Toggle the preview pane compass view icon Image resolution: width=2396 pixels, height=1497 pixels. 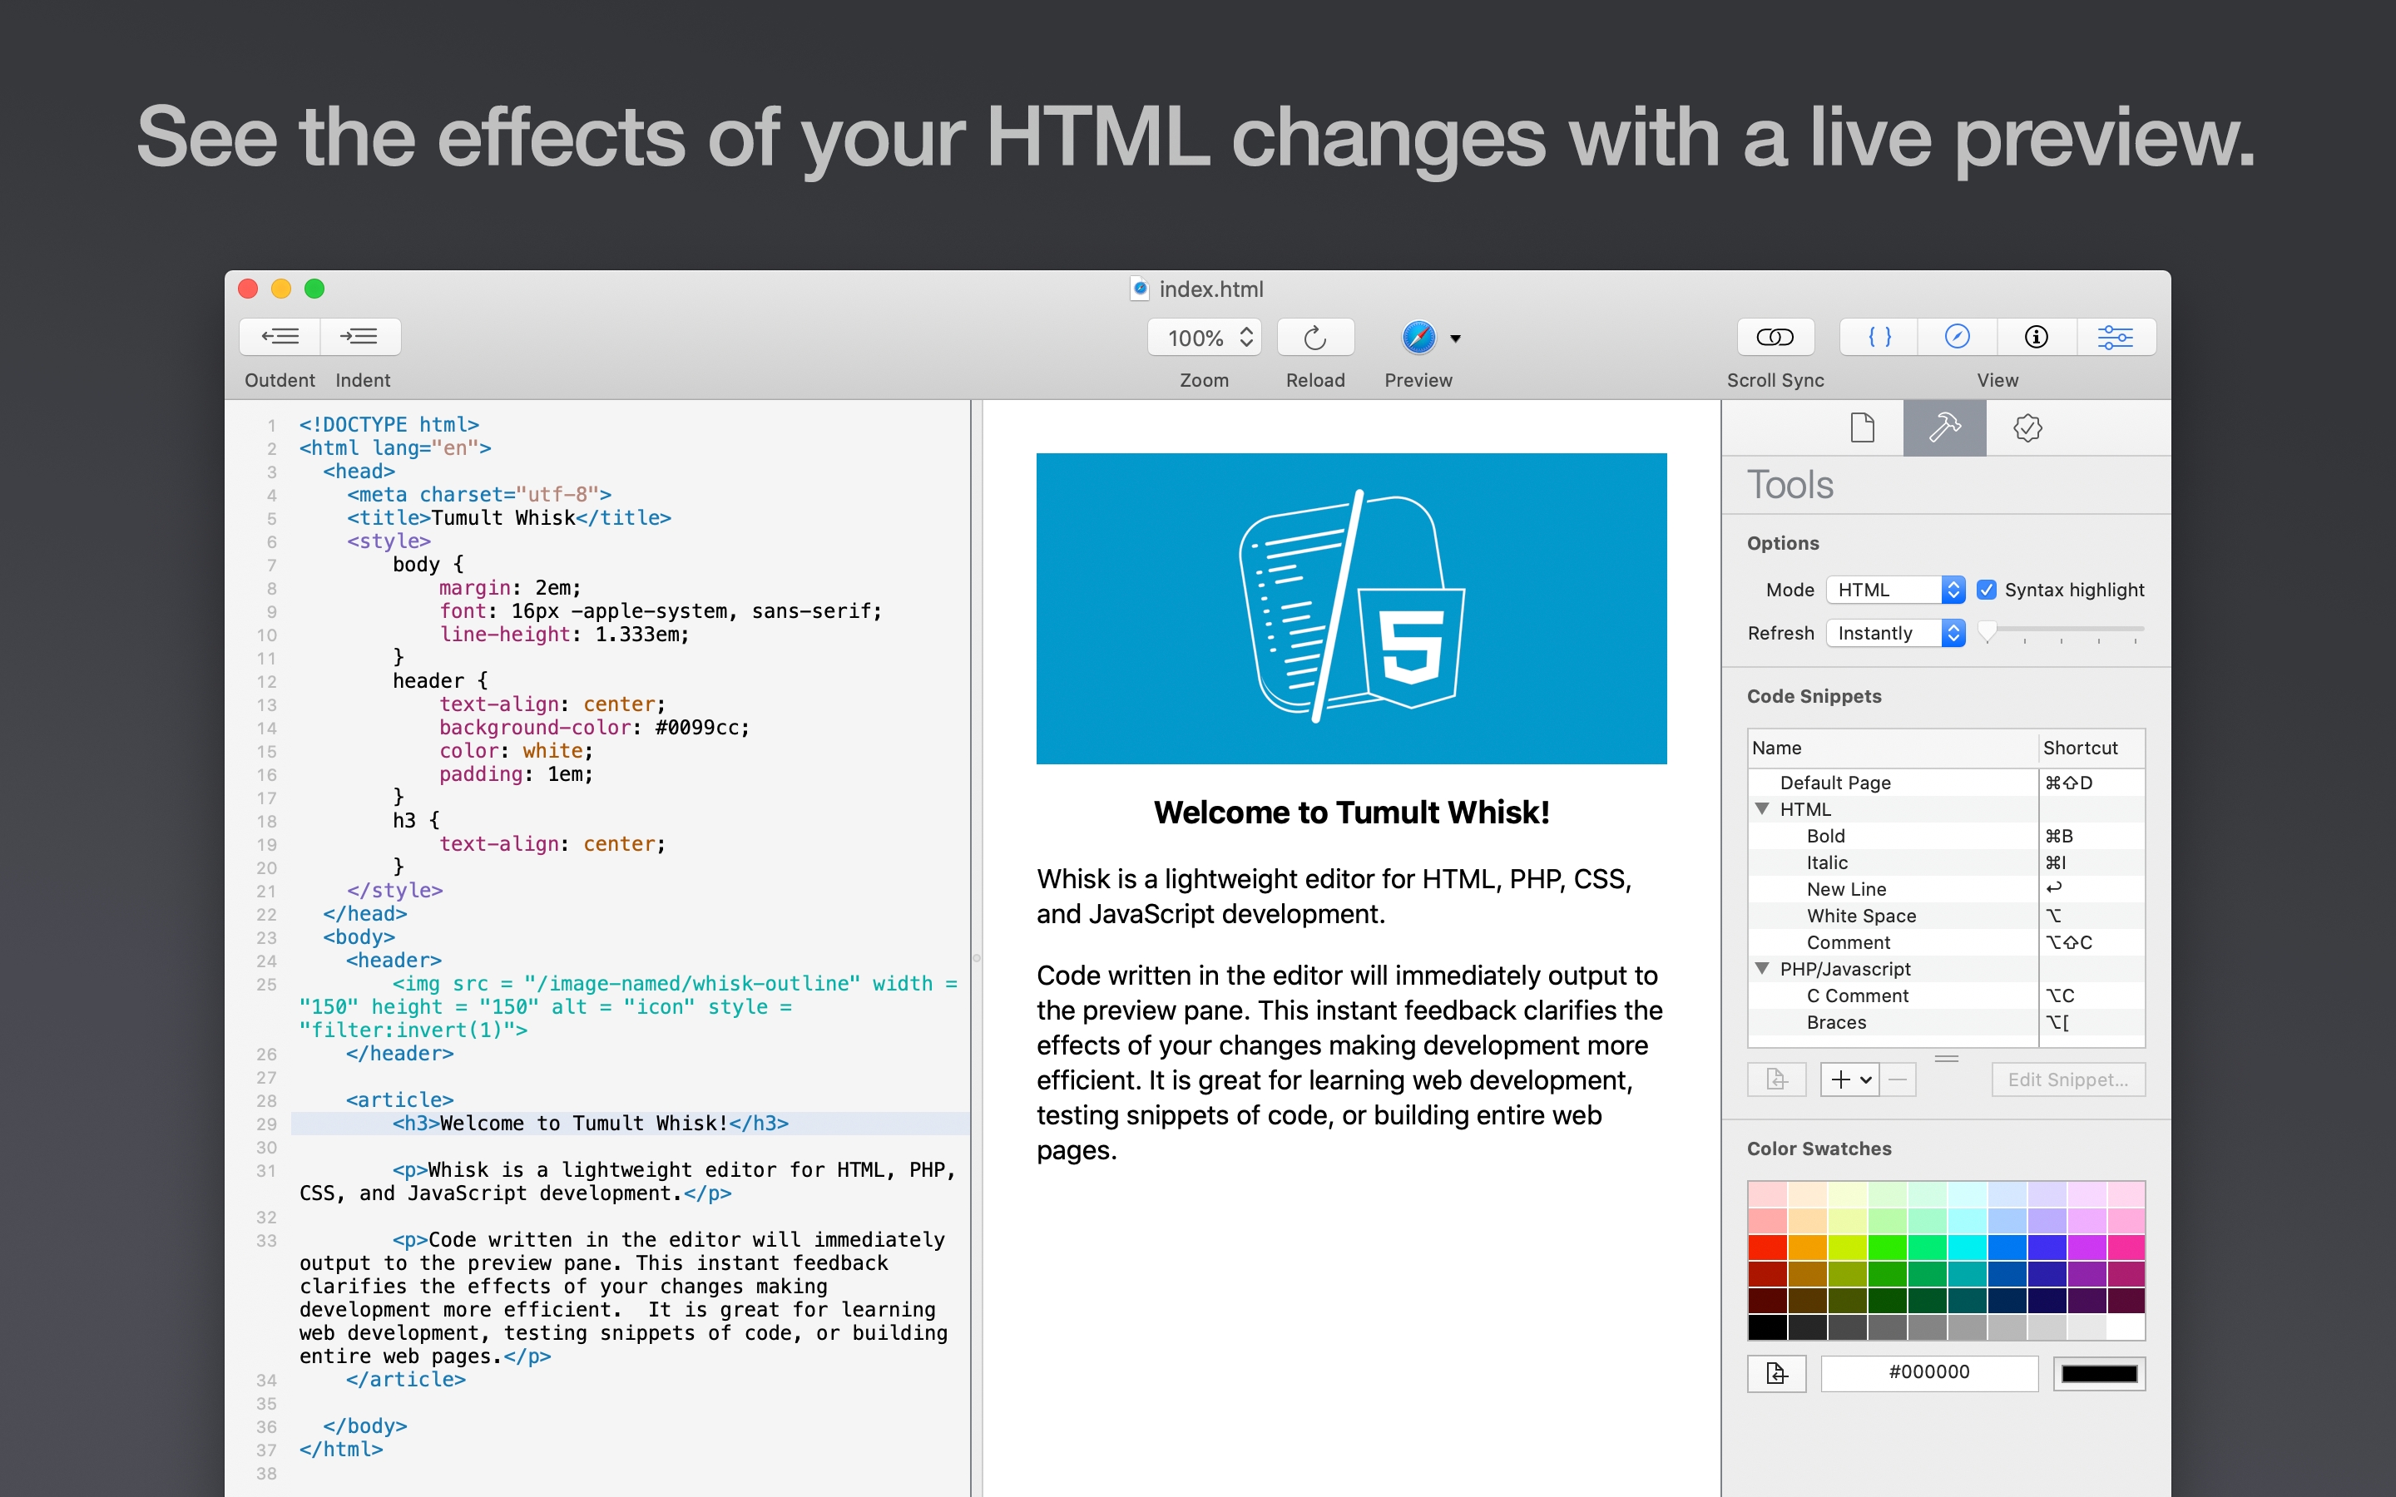click(x=1958, y=338)
